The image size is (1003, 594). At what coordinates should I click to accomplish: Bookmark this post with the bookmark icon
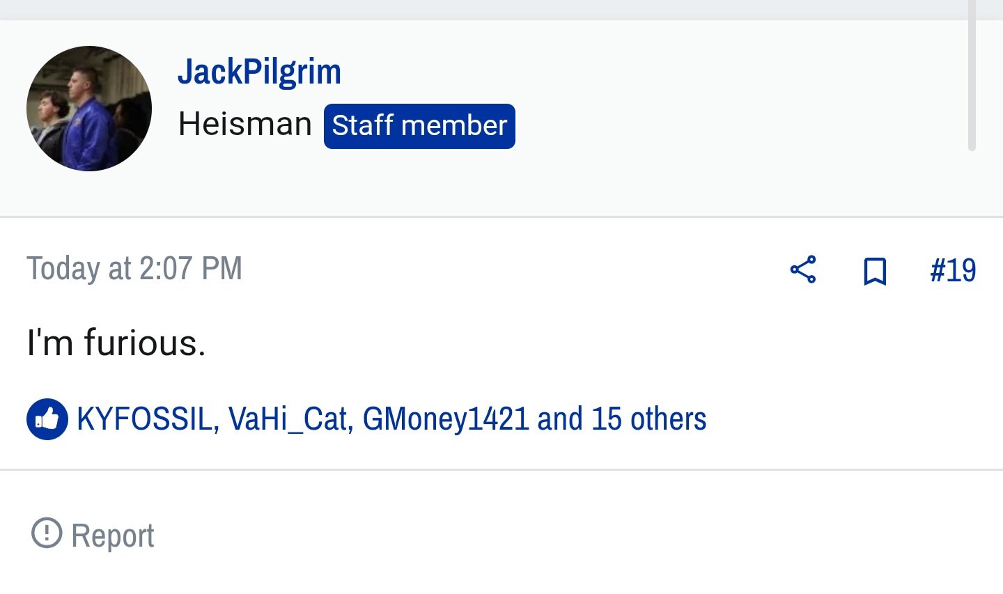pos(875,271)
